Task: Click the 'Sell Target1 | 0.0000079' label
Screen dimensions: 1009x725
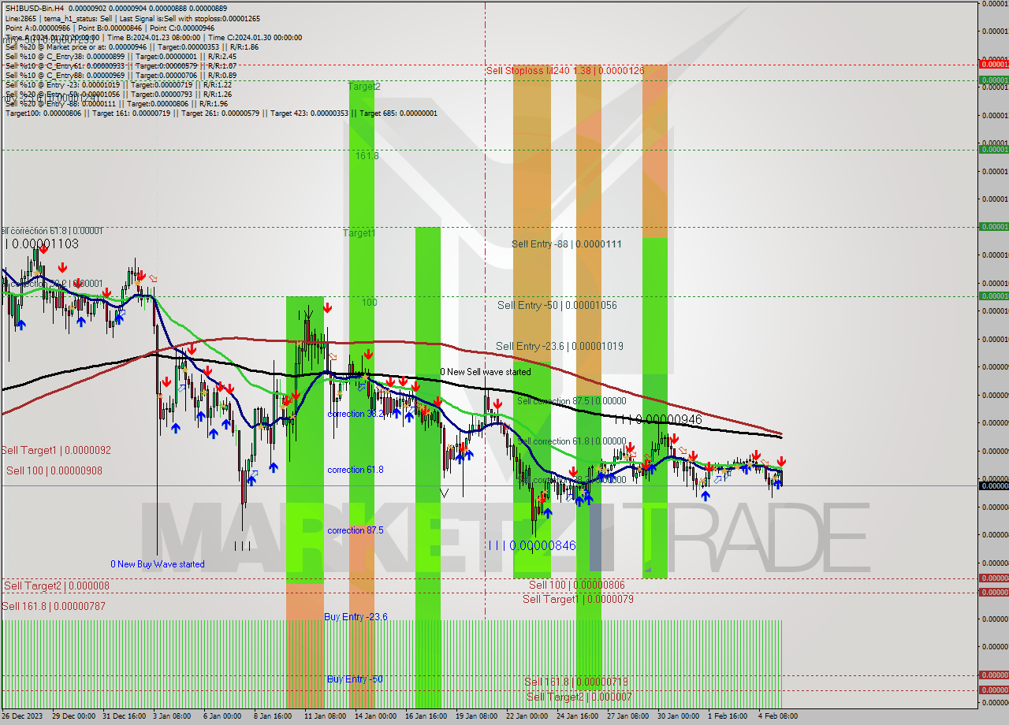Action: (578, 599)
